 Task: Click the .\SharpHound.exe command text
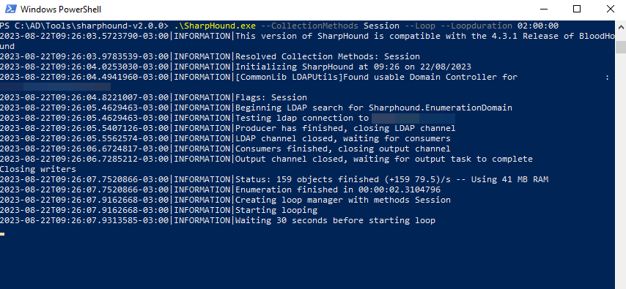pyautogui.click(x=215, y=26)
